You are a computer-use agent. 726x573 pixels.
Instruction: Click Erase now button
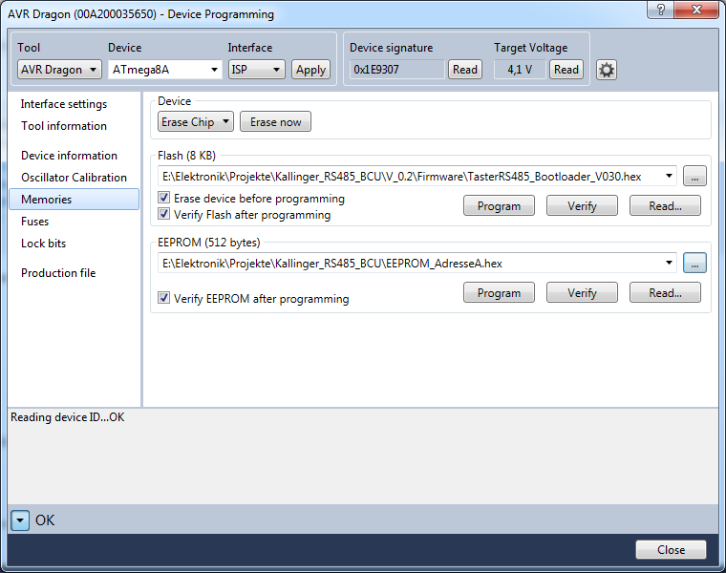pyautogui.click(x=275, y=121)
